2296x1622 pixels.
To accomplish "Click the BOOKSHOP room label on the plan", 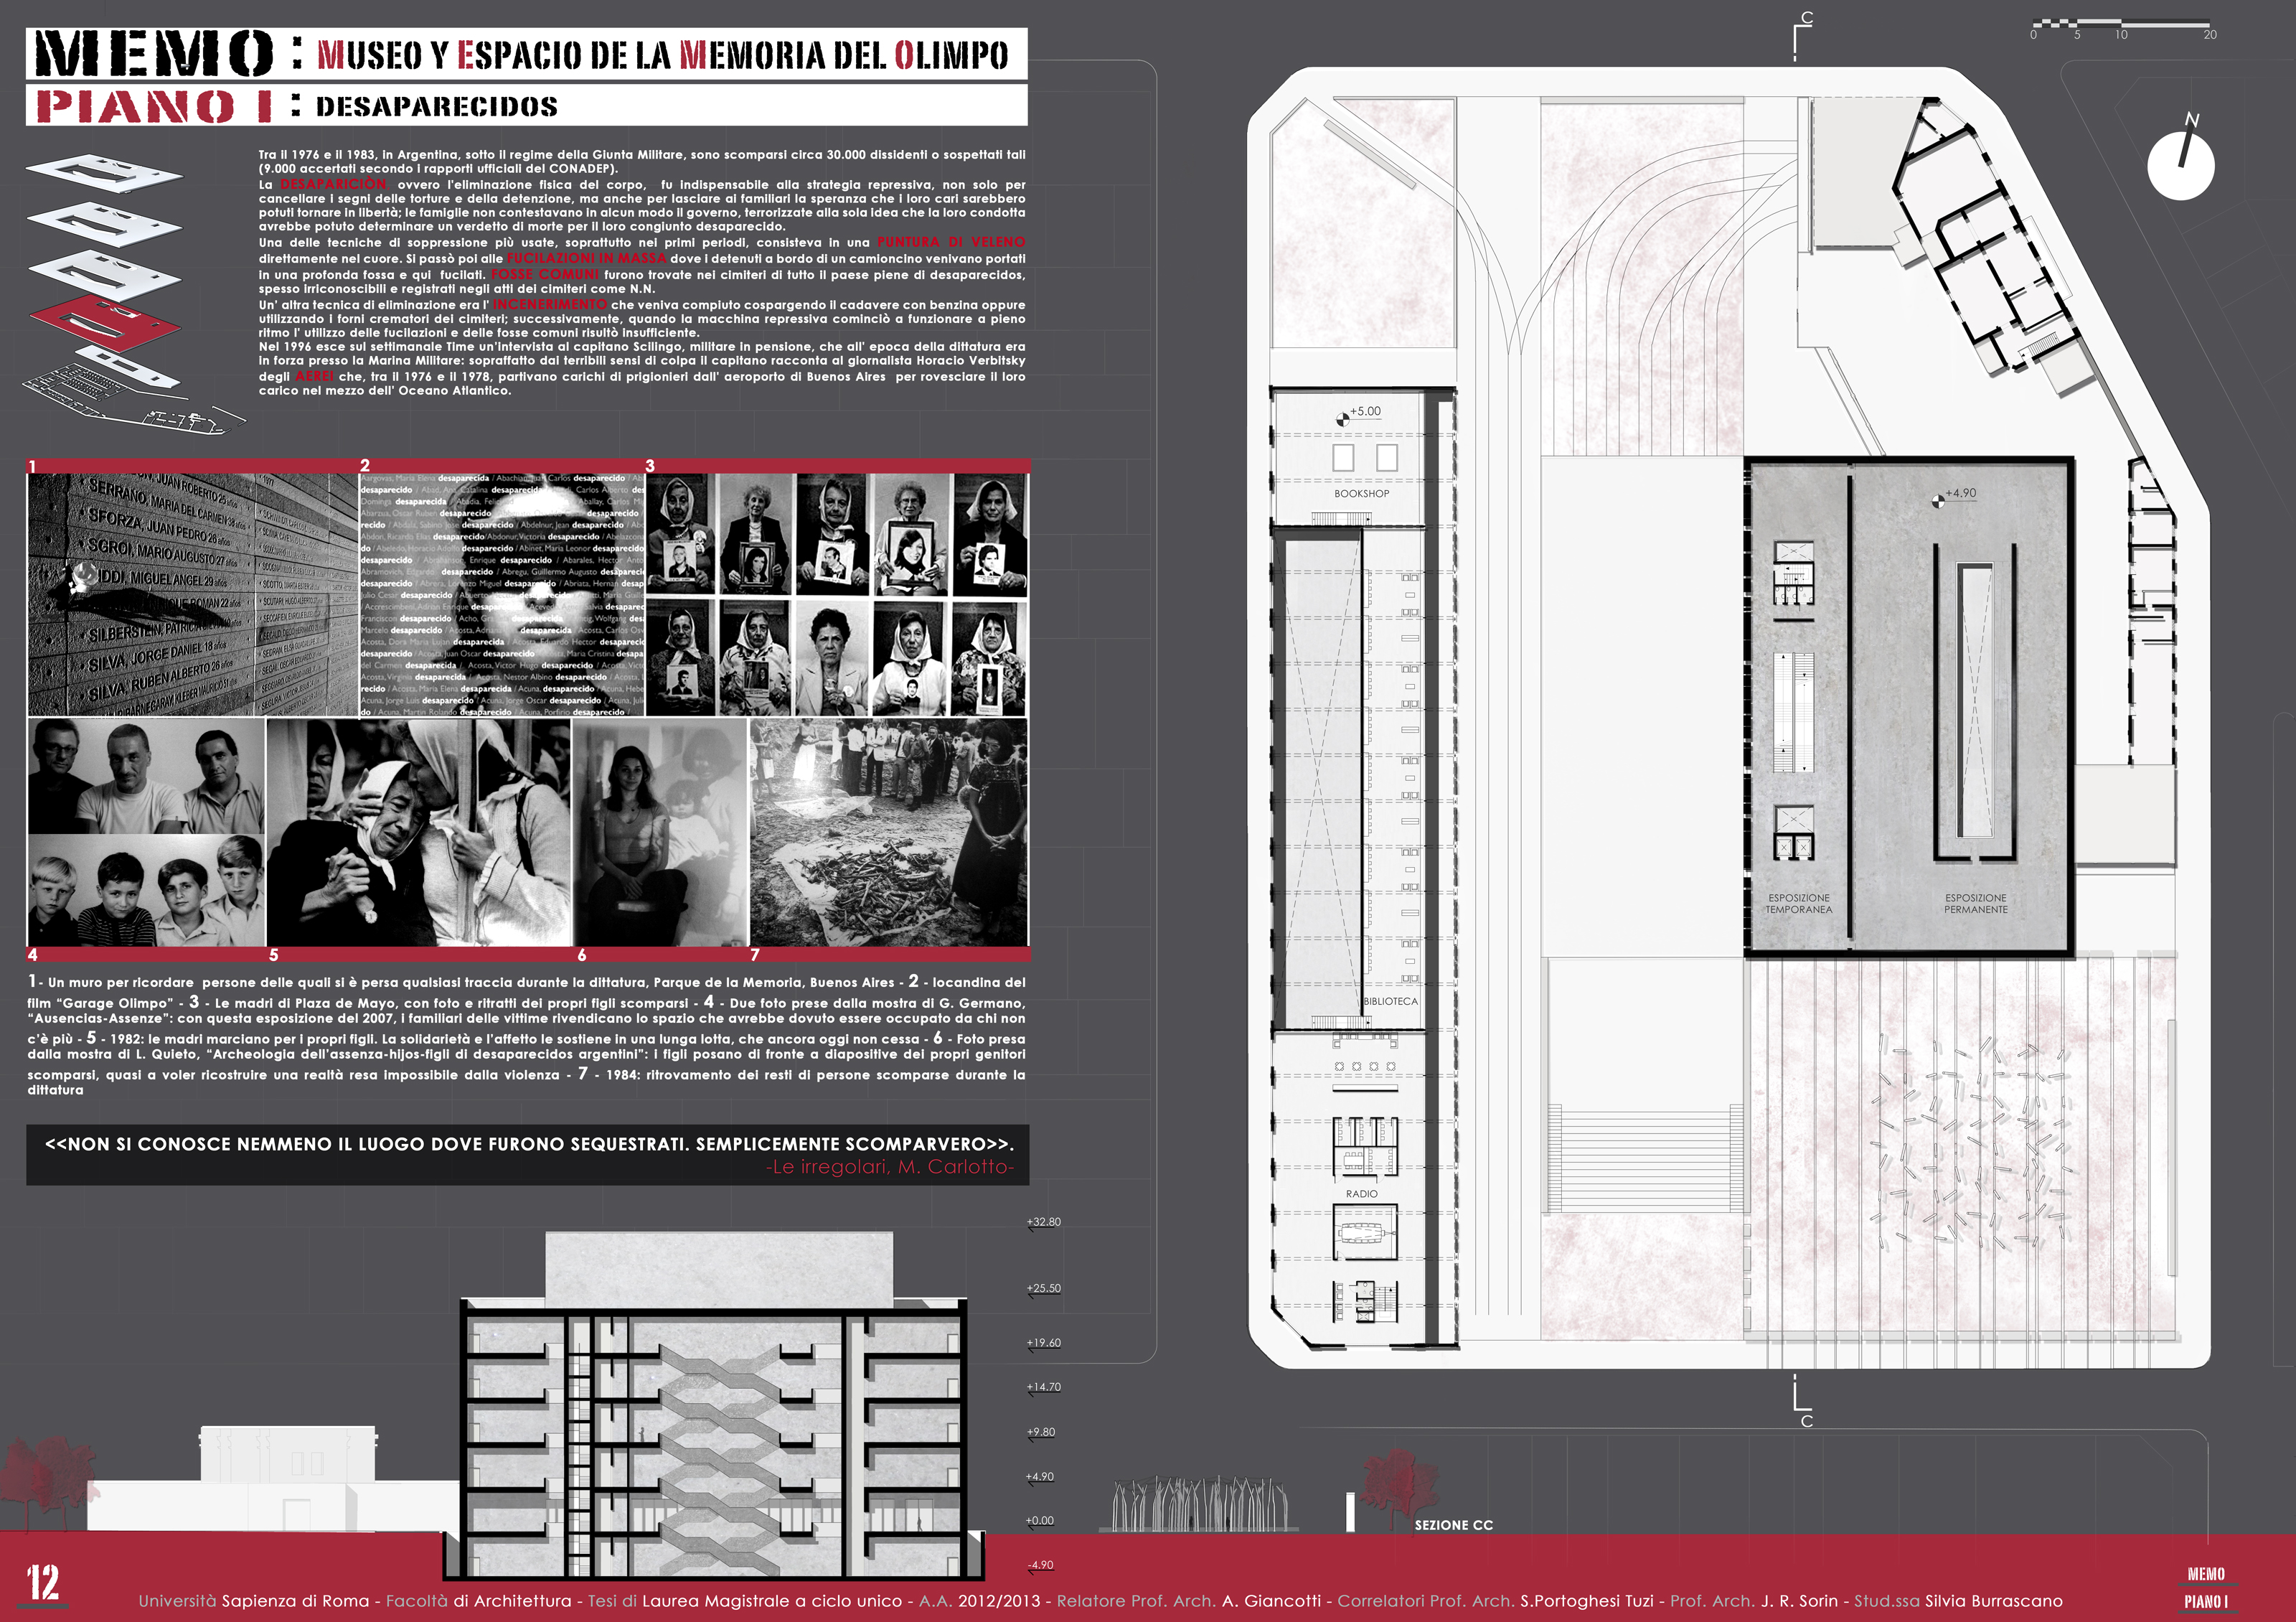I will [1361, 494].
